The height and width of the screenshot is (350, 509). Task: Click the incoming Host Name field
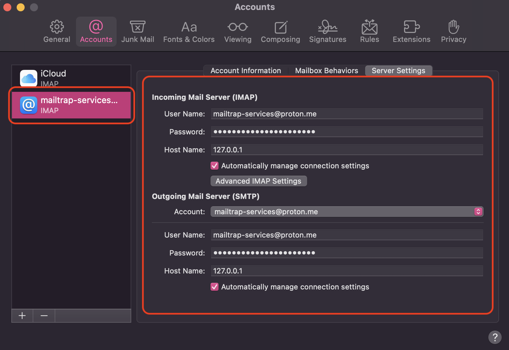(x=347, y=150)
